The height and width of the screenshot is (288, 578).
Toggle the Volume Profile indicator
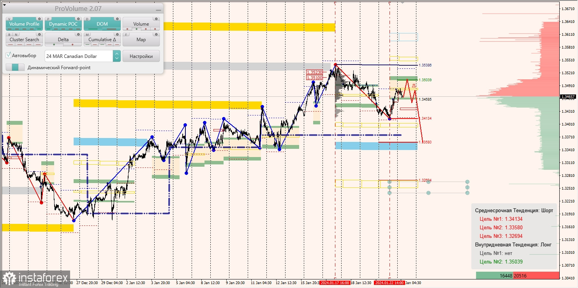(x=24, y=24)
